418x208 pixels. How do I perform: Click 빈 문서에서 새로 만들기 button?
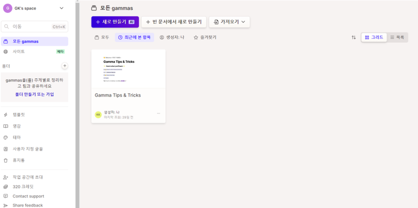tap(174, 22)
